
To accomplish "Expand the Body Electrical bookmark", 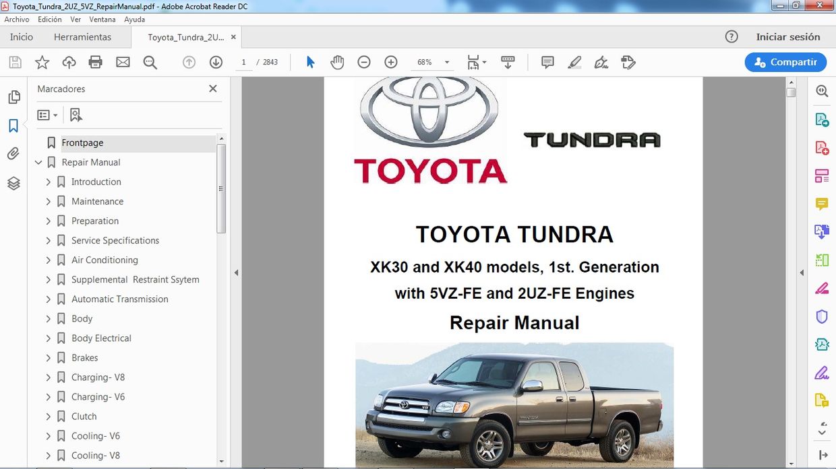I will pos(48,338).
